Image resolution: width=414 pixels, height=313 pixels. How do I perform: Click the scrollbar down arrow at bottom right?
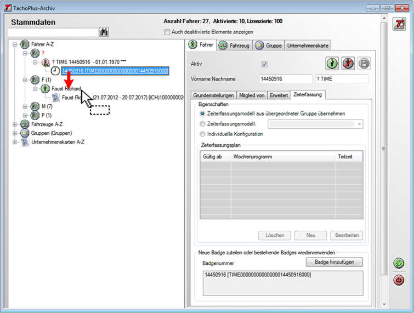pos(384,305)
